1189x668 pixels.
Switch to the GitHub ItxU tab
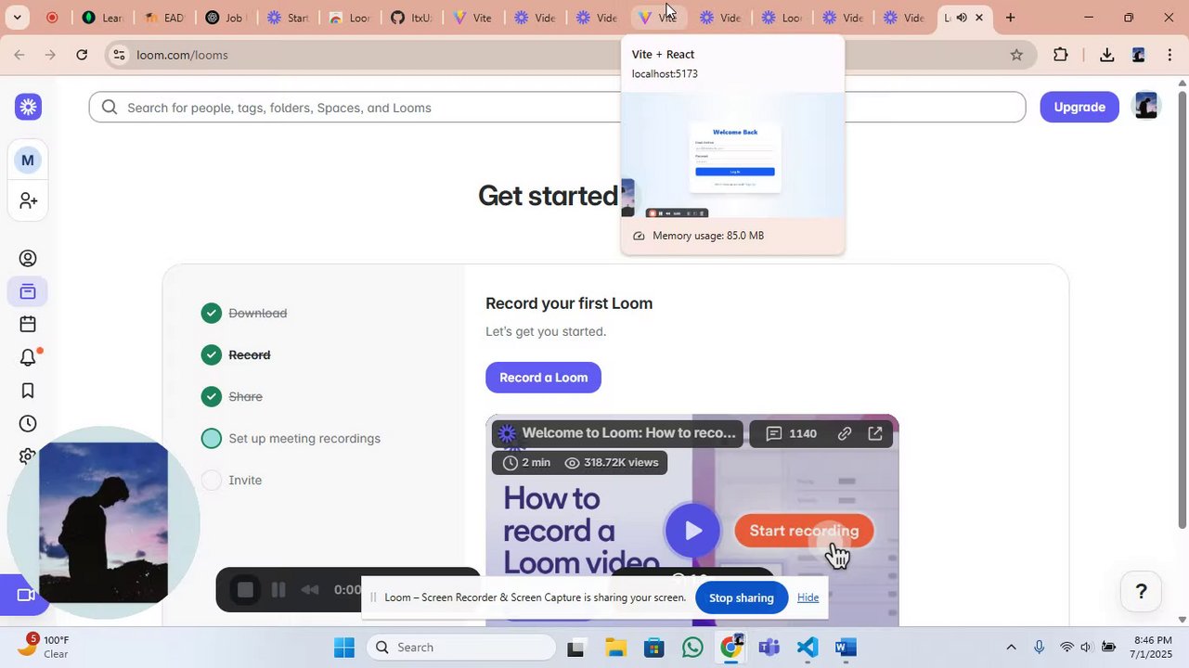411,18
